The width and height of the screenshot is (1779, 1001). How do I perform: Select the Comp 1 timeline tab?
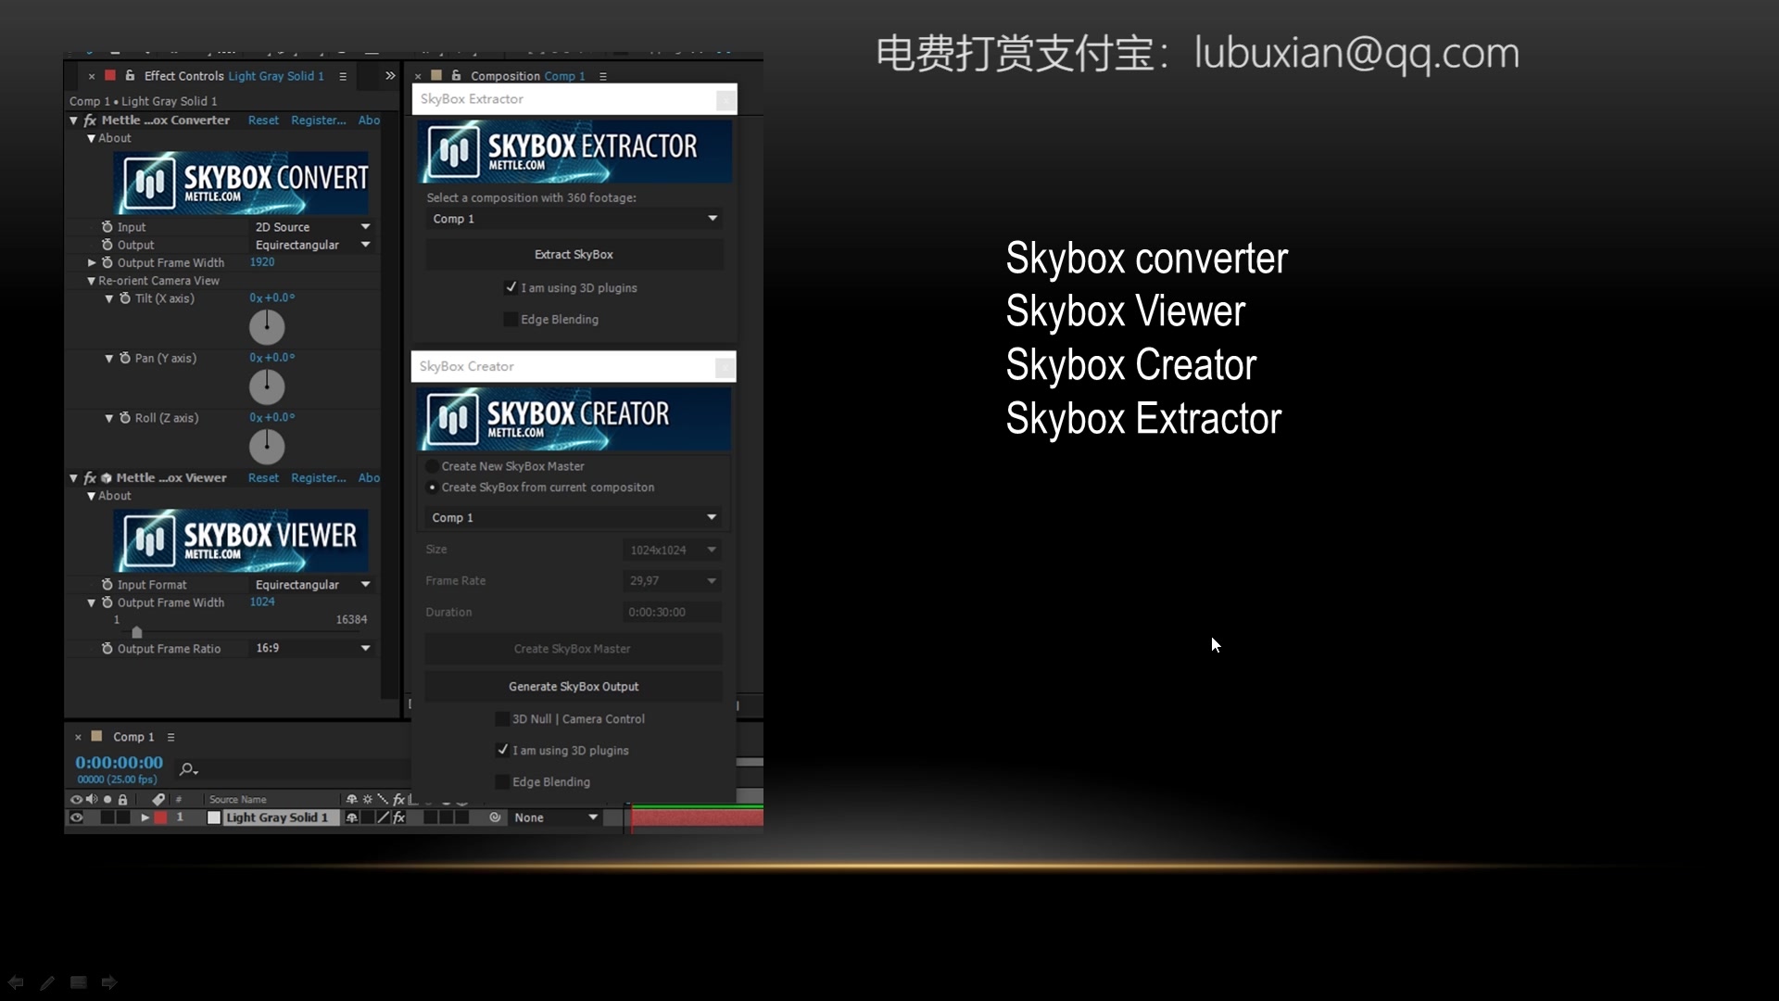[133, 737]
